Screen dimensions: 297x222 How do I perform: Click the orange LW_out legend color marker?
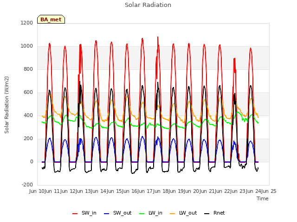coord(173,214)
